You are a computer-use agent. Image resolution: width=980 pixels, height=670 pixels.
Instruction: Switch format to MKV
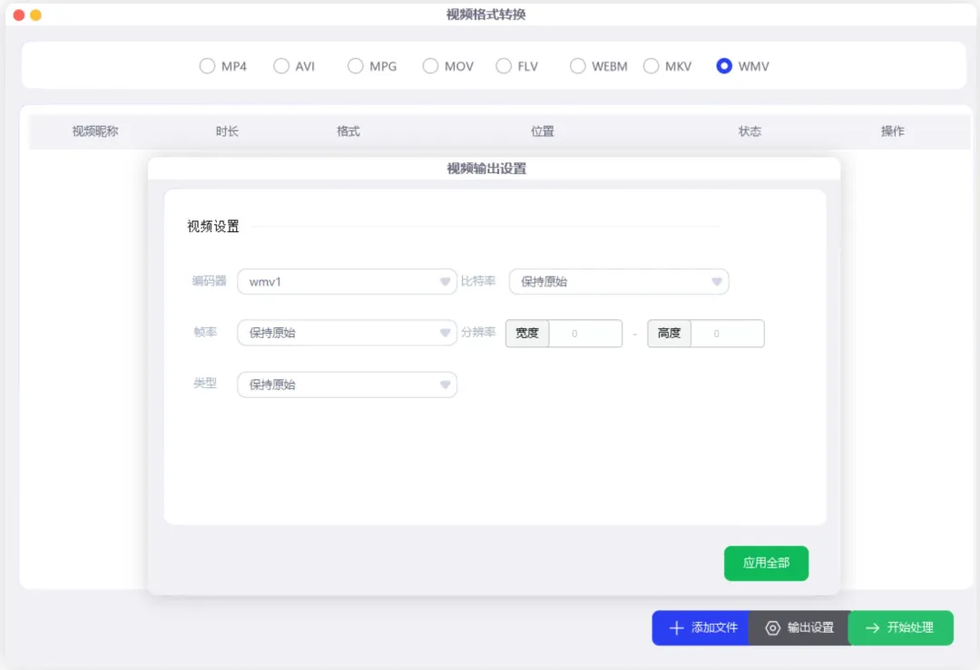(x=652, y=65)
